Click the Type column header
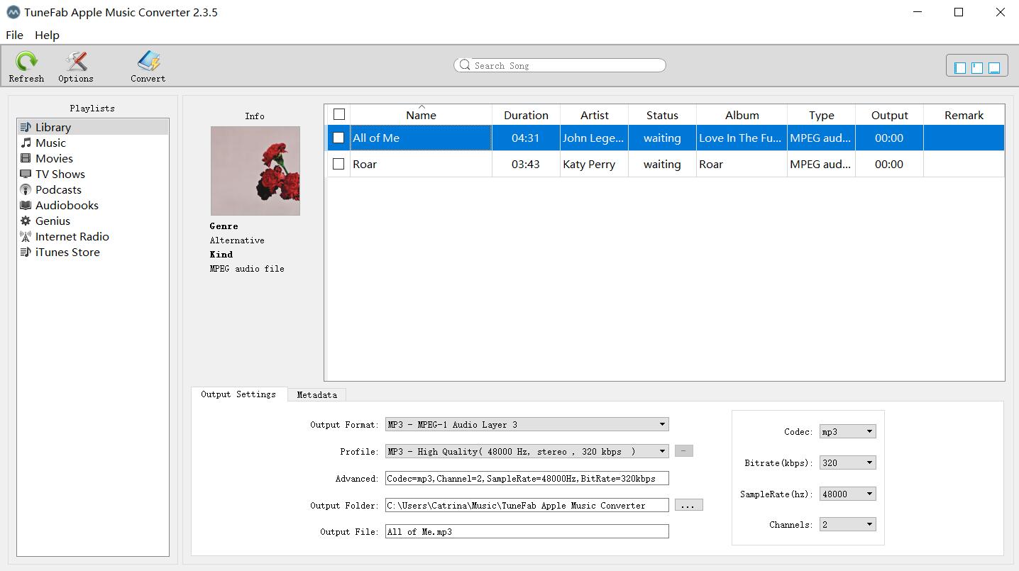Viewport: 1019px width, 571px height. click(x=821, y=115)
